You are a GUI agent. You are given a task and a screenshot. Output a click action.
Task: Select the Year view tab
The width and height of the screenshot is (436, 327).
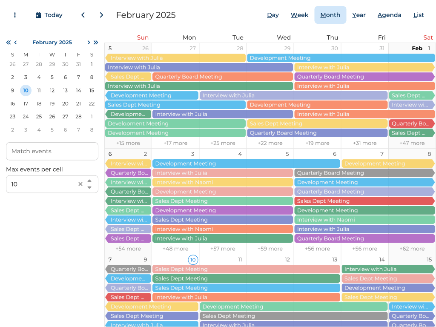(x=359, y=15)
